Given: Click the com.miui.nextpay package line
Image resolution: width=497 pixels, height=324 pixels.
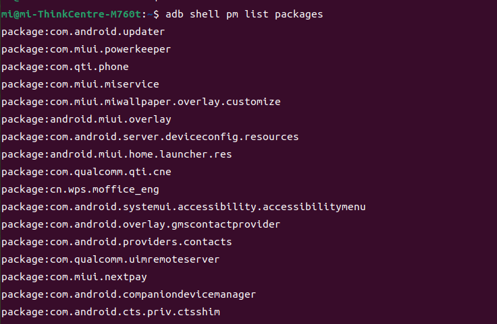Looking at the screenshot, I should pyautogui.click(x=74, y=278).
